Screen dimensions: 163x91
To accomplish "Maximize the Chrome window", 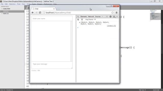I will pyautogui.click(x=111, y=6).
